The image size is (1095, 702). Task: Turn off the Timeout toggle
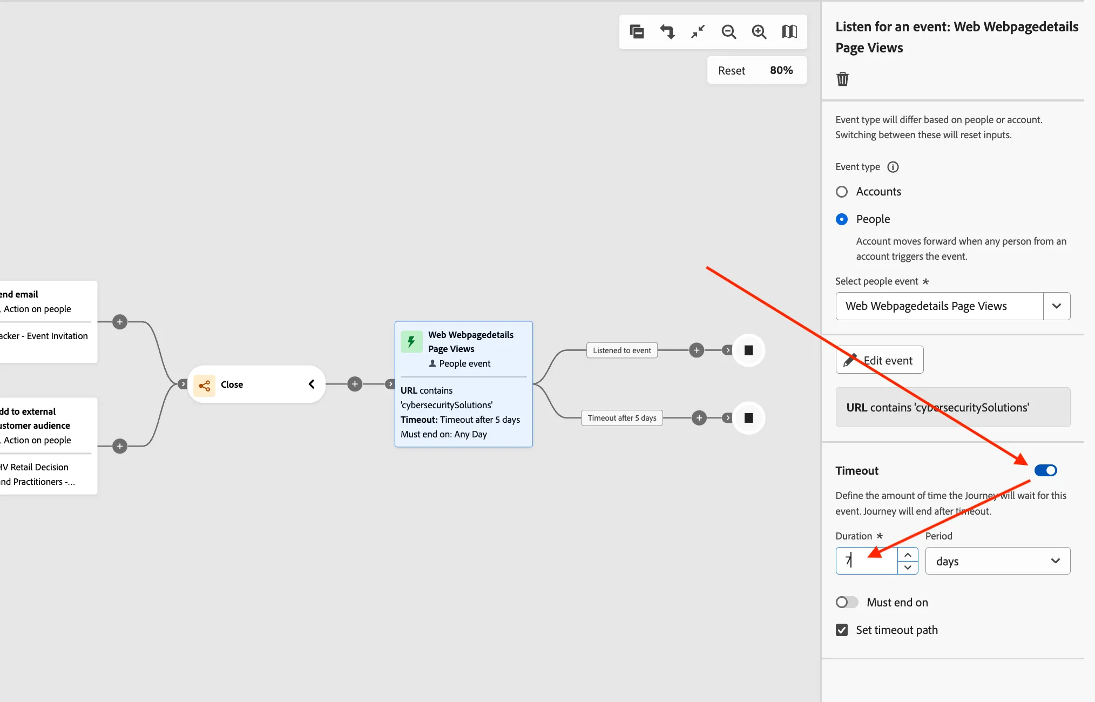[x=1046, y=470]
